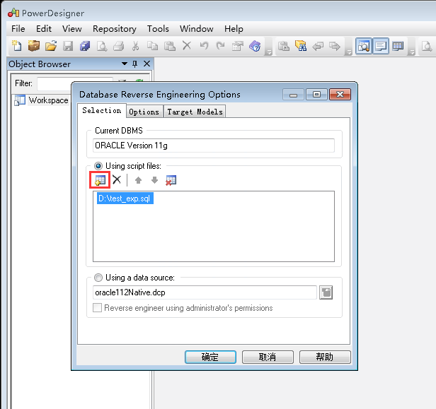Click the context Help question mark icon
Image resolution: width=436 pixels, height=409 pixels.
click(255, 46)
